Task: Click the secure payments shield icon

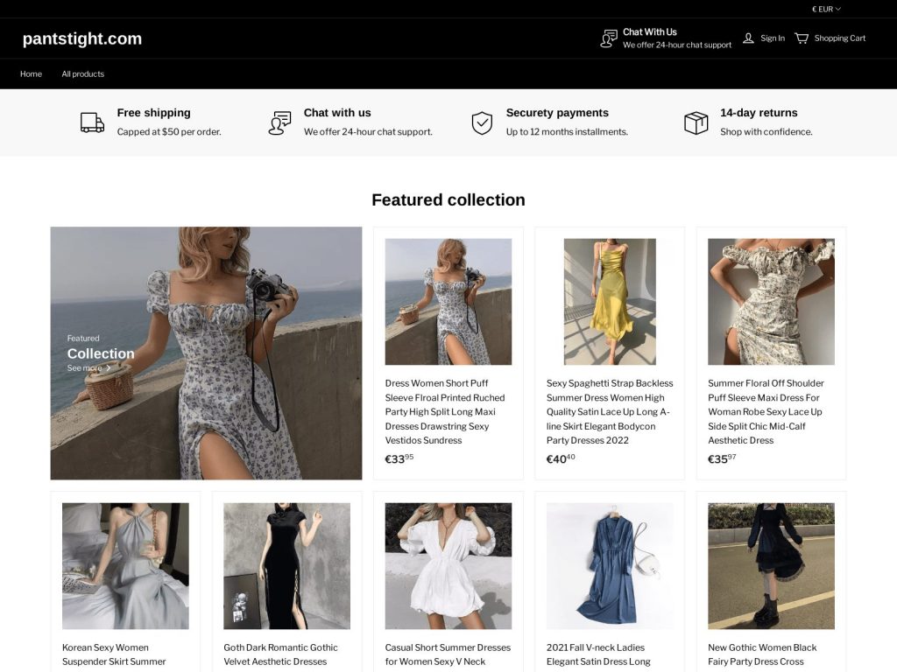Action: [482, 122]
